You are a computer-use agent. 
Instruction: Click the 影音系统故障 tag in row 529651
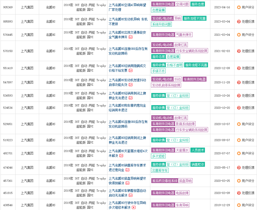(185, 124)
